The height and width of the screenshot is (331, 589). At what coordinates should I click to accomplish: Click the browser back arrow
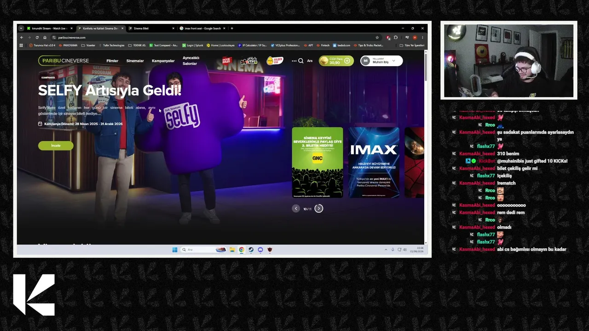tap(21, 37)
